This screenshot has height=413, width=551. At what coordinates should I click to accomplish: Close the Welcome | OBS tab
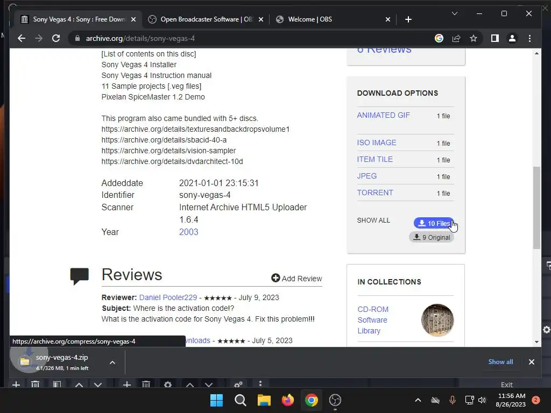[387, 19]
